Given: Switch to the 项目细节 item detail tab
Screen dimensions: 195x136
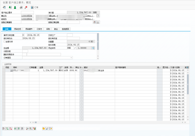Looking at the screenshot, I should pos(29,29).
